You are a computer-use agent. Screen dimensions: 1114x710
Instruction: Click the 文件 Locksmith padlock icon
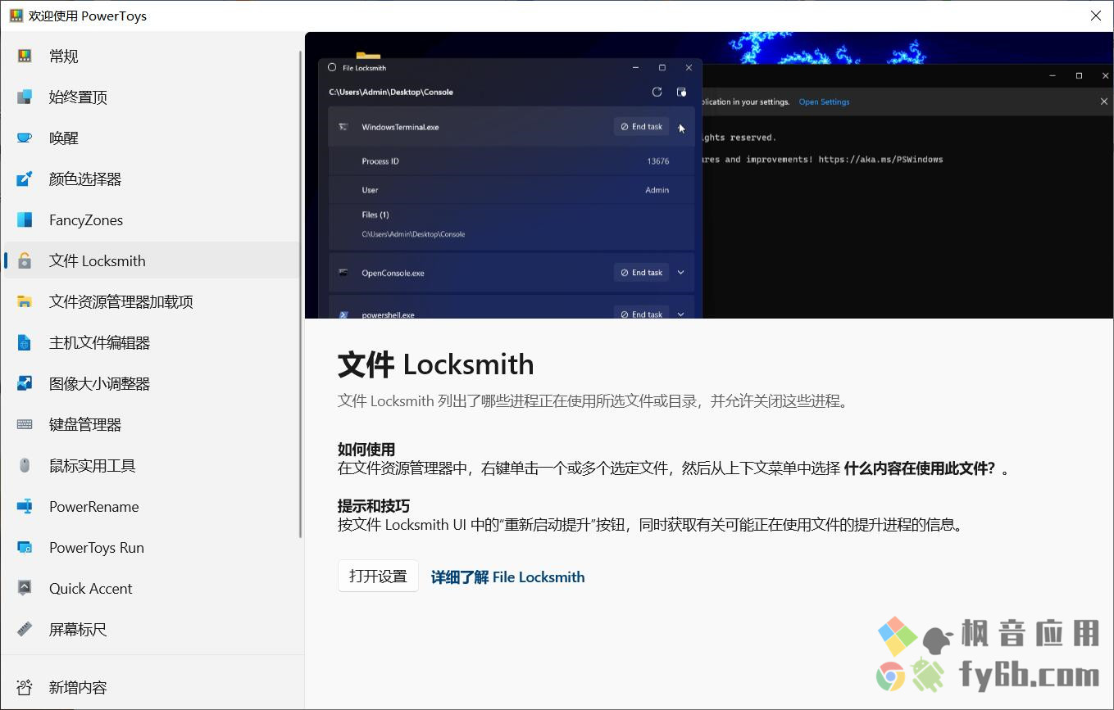coord(25,261)
